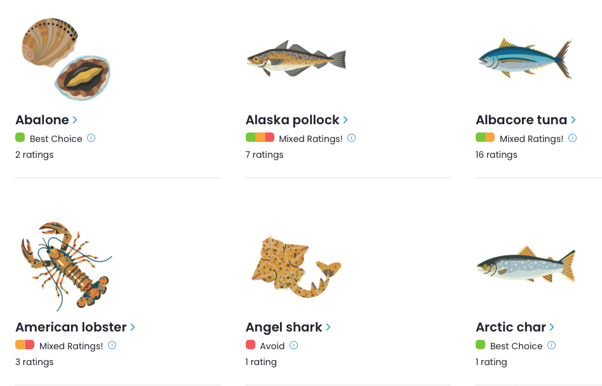
Task: Click the Arctic char fish image
Action: point(526,266)
